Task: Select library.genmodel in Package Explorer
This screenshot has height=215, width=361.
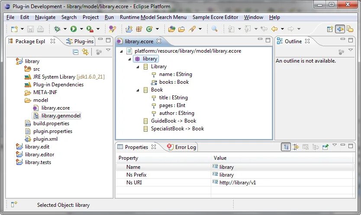Action: pyautogui.click(x=57, y=116)
